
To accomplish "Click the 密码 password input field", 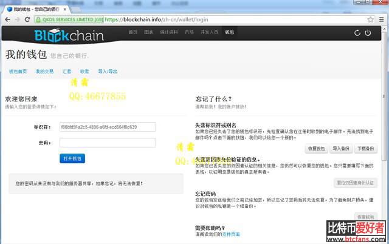I will coord(108,143).
